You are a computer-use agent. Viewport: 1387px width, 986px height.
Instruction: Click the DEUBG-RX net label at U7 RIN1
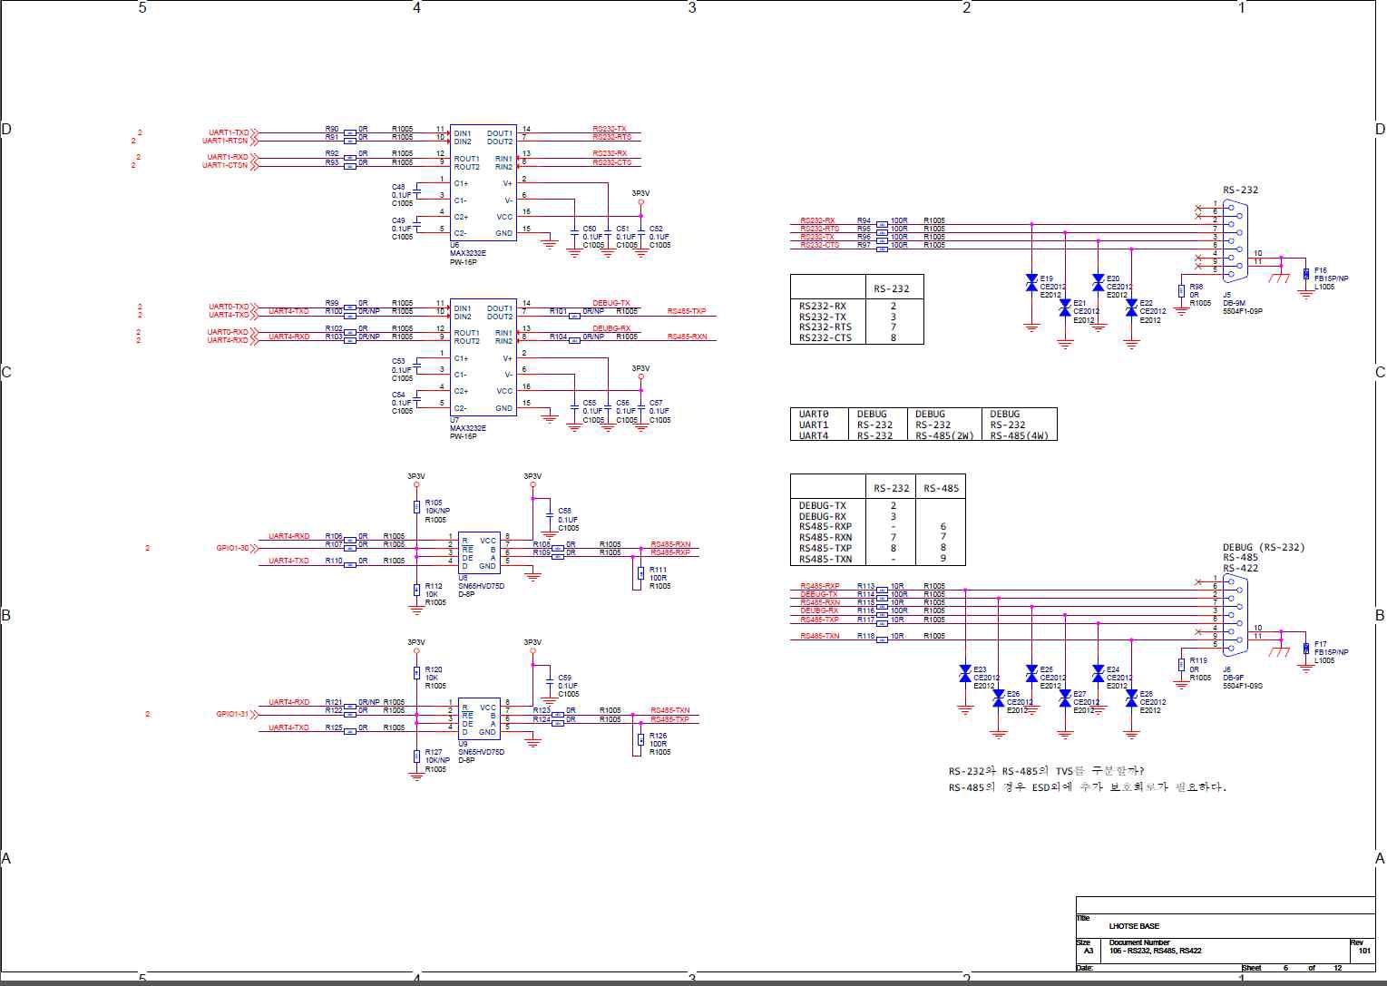click(611, 328)
